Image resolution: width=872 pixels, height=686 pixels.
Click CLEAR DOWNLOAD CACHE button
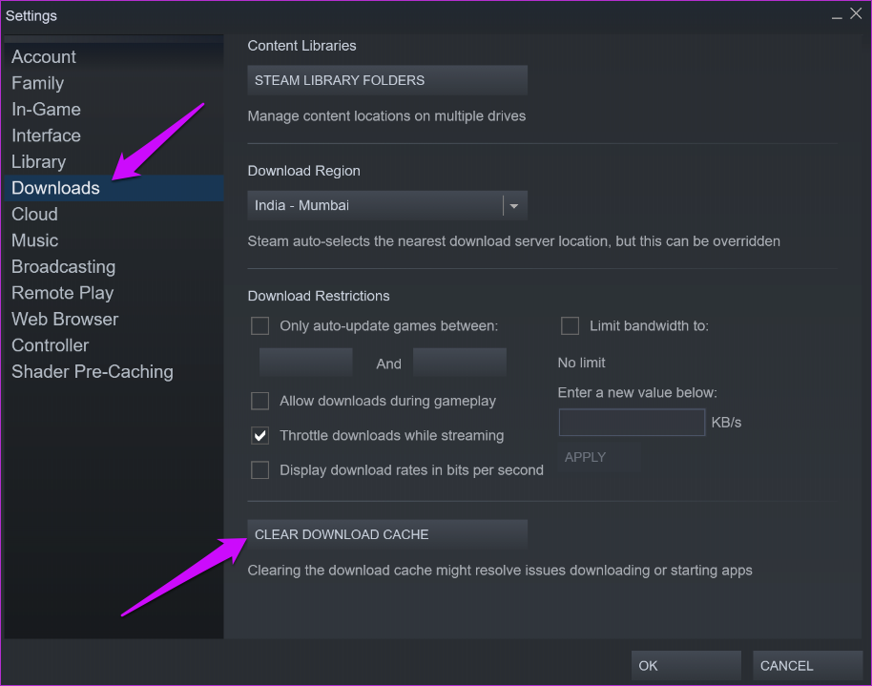[387, 534]
